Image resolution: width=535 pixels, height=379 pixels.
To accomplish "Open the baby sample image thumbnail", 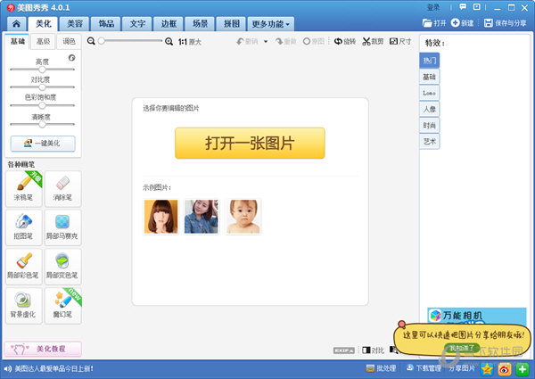I will [243, 216].
